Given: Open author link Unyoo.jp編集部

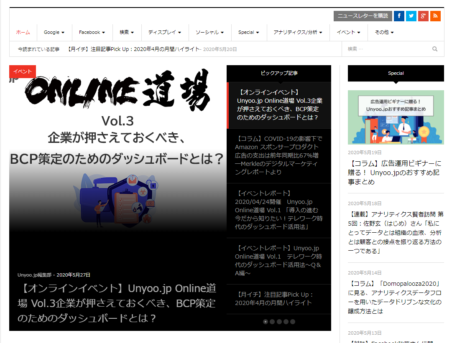Looking at the screenshot, I should pyautogui.click(x=34, y=275).
